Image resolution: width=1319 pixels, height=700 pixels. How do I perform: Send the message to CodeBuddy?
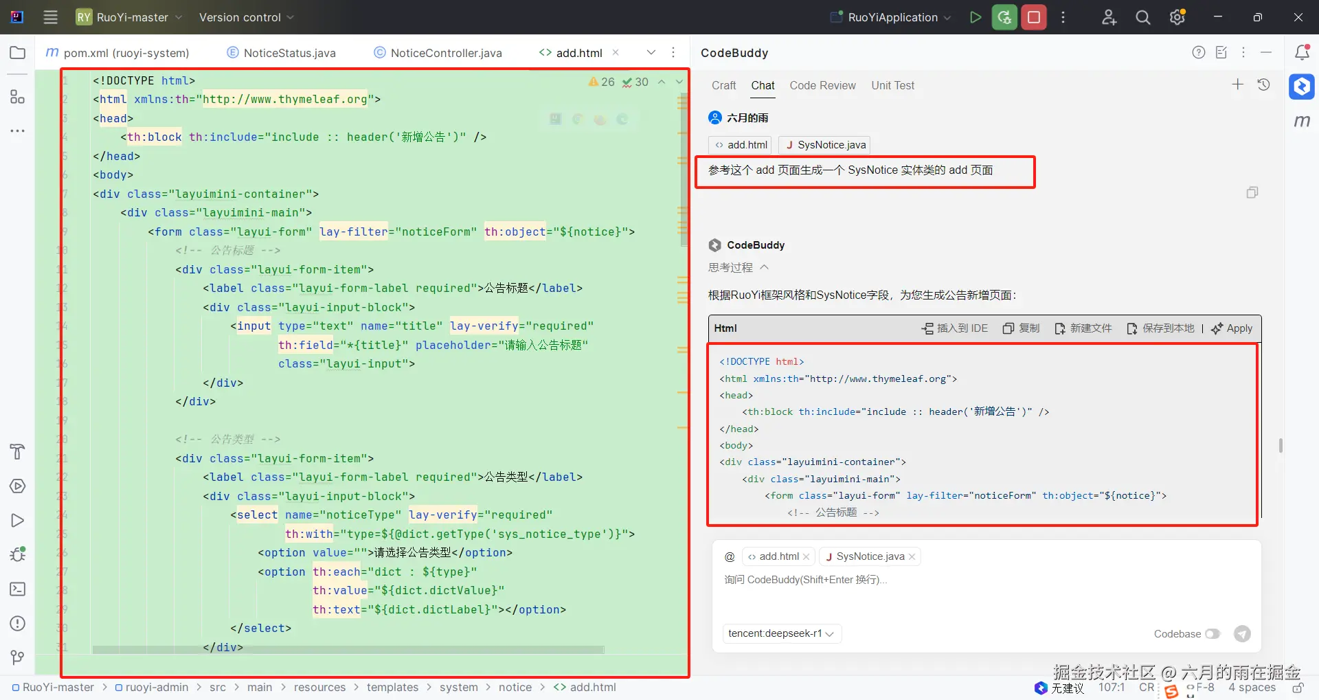(1242, 633)
